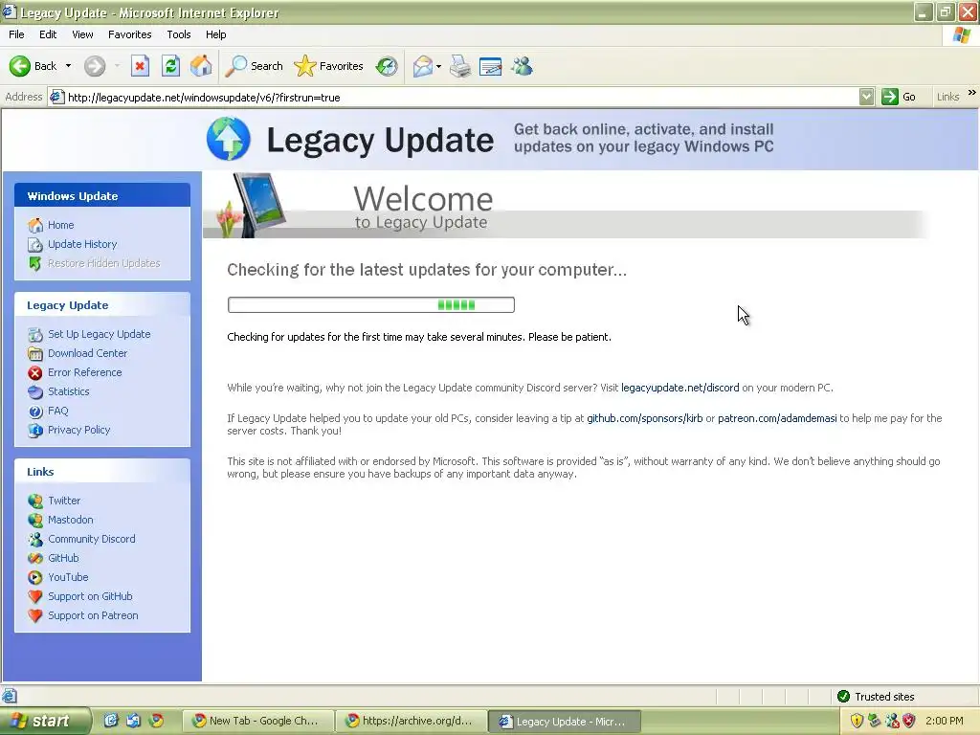Open the Error Reference link

[85, 372]
